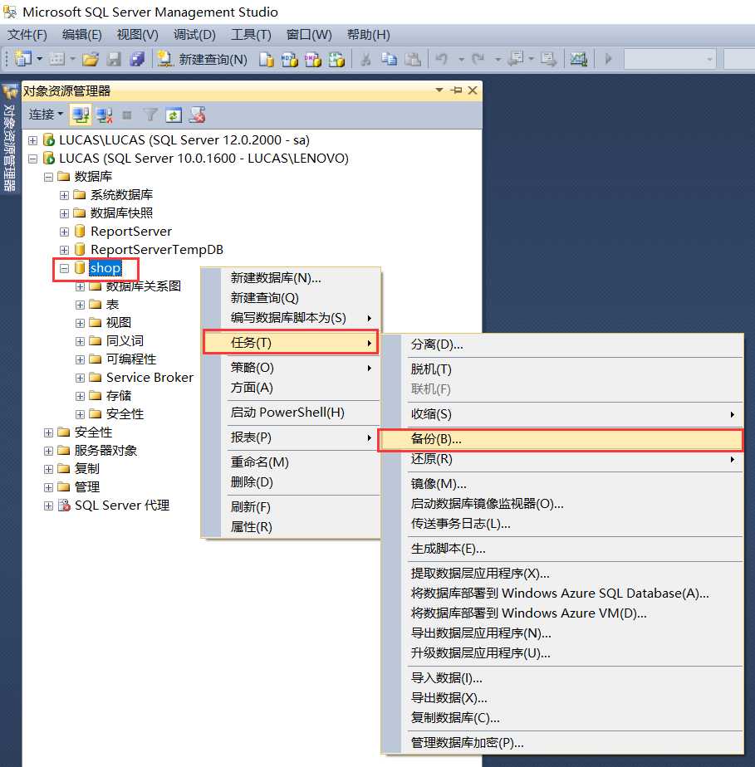
Task: Collapse the 数据库 folder
Action: [48, 177]
